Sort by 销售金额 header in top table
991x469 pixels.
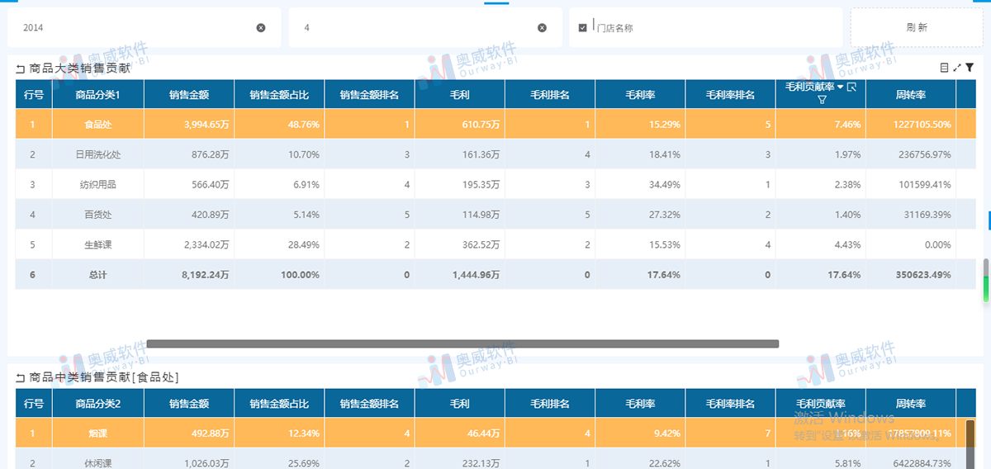189,94
